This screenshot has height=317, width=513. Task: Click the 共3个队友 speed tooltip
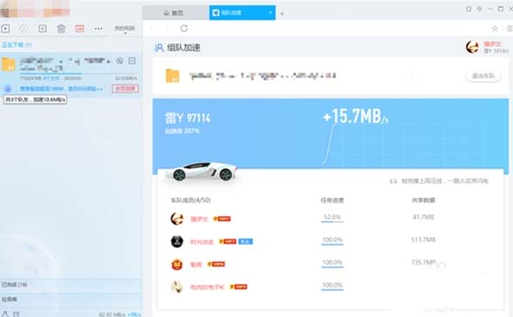tap(35, 99)
